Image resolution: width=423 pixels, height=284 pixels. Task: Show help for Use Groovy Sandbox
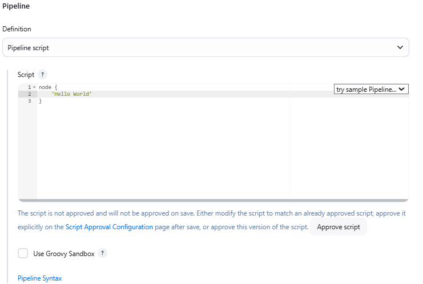[102, 254]
